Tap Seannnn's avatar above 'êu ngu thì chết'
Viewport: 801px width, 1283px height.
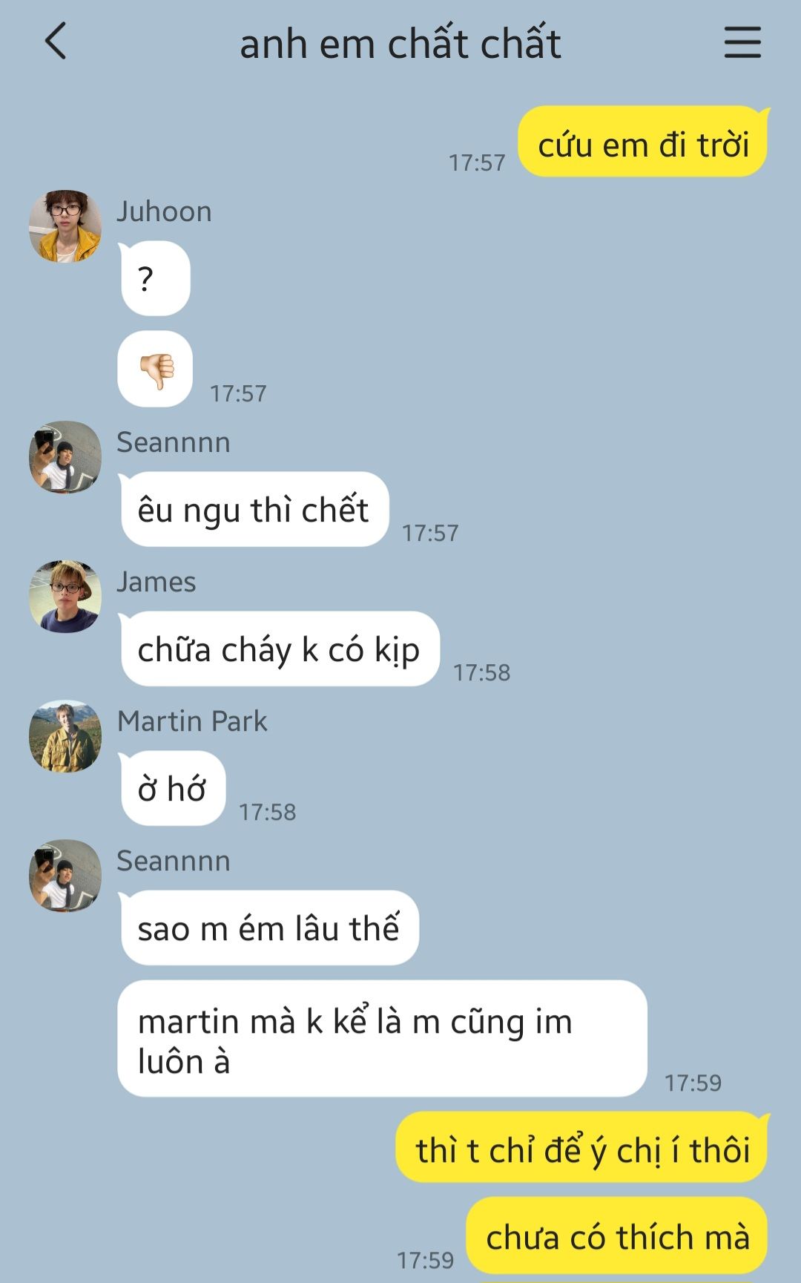click(65, 457)
